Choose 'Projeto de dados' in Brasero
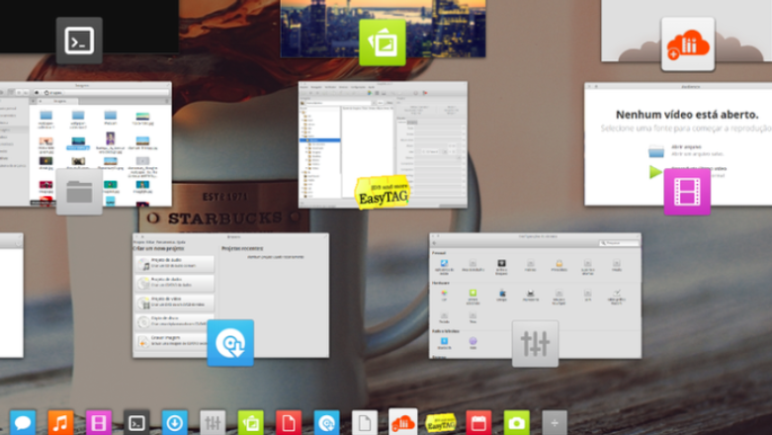 click(175, 283)
